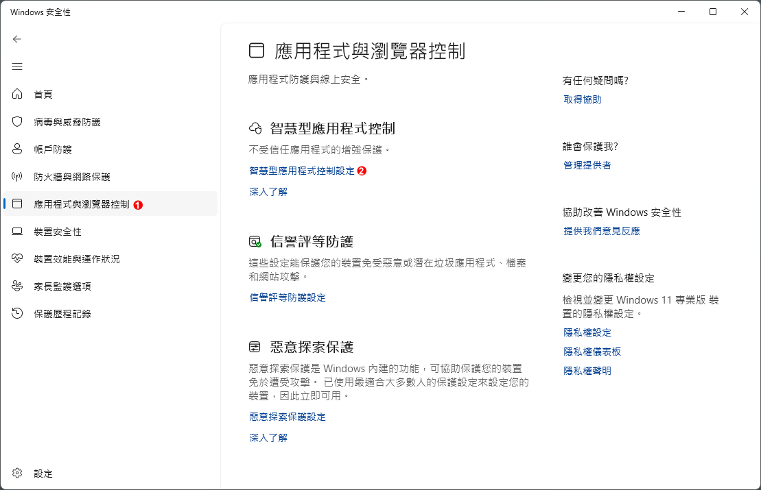
Task: Click the gear icon for 設定
Action: 17,473
